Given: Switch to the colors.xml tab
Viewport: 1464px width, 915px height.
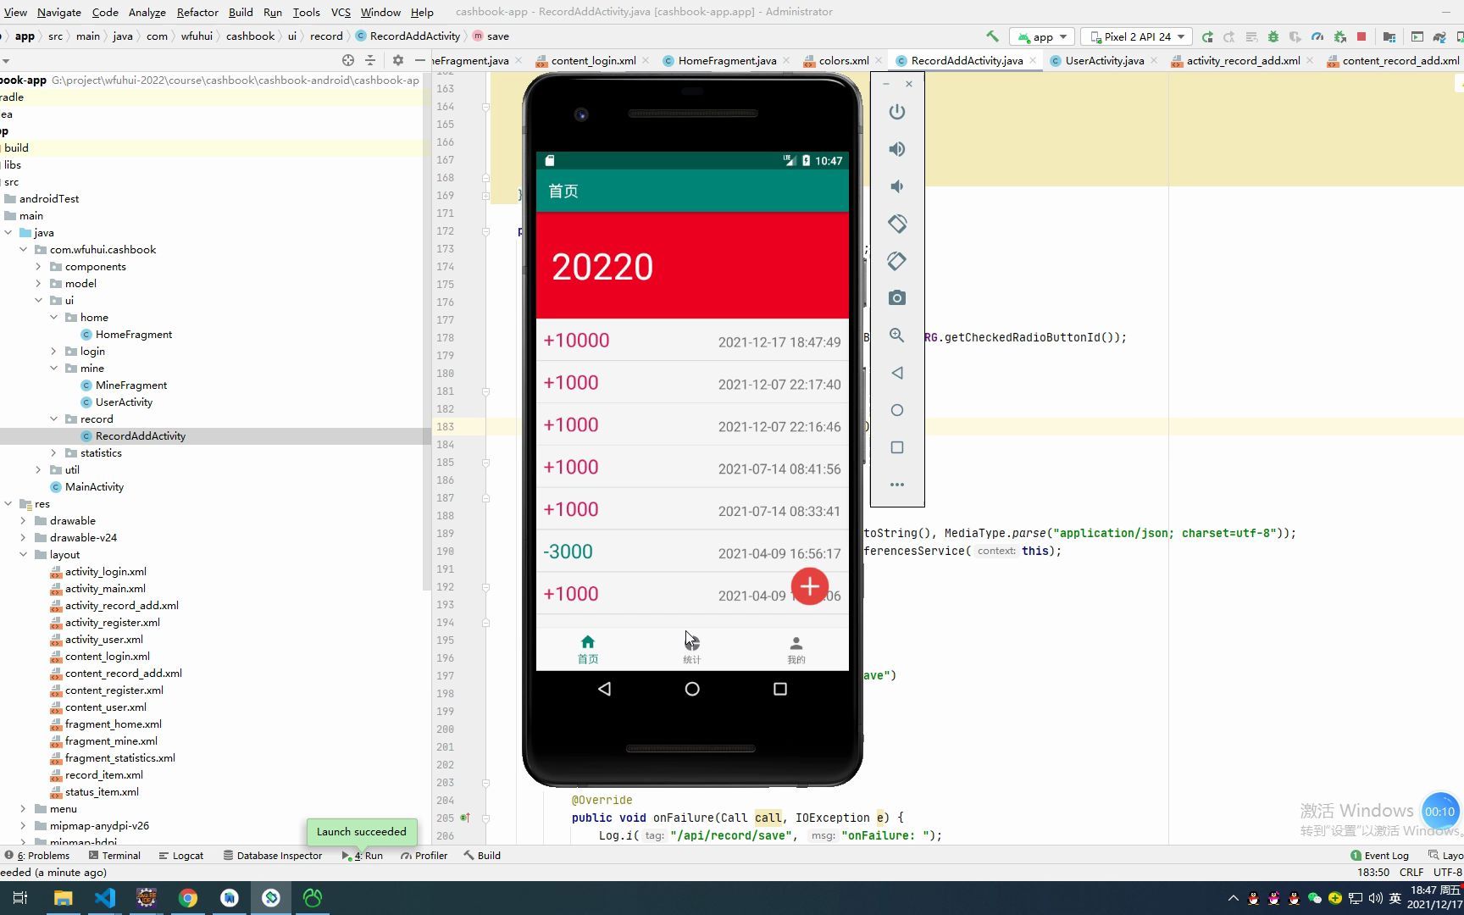Looking at the screenshot, I should pyautogui.click(x=844, y=60).
